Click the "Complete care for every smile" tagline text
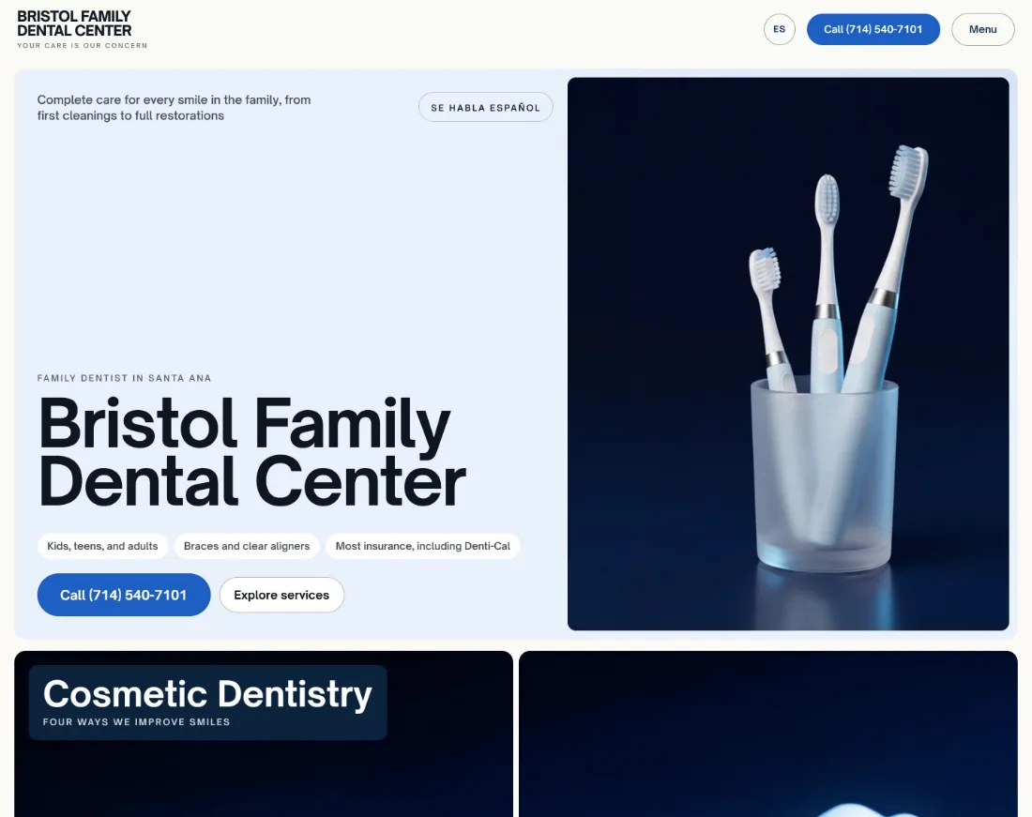This screenshot has width=1032, height=817. pos(174,108)
